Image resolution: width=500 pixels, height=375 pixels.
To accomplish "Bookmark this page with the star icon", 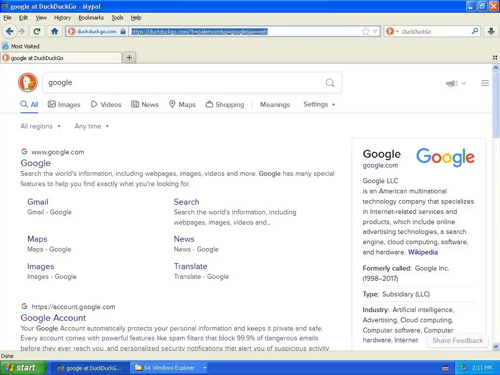I will tap(365, 31).
